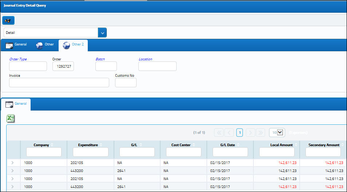
Task: Click the Detail combo box text
Action: point(51,33)
